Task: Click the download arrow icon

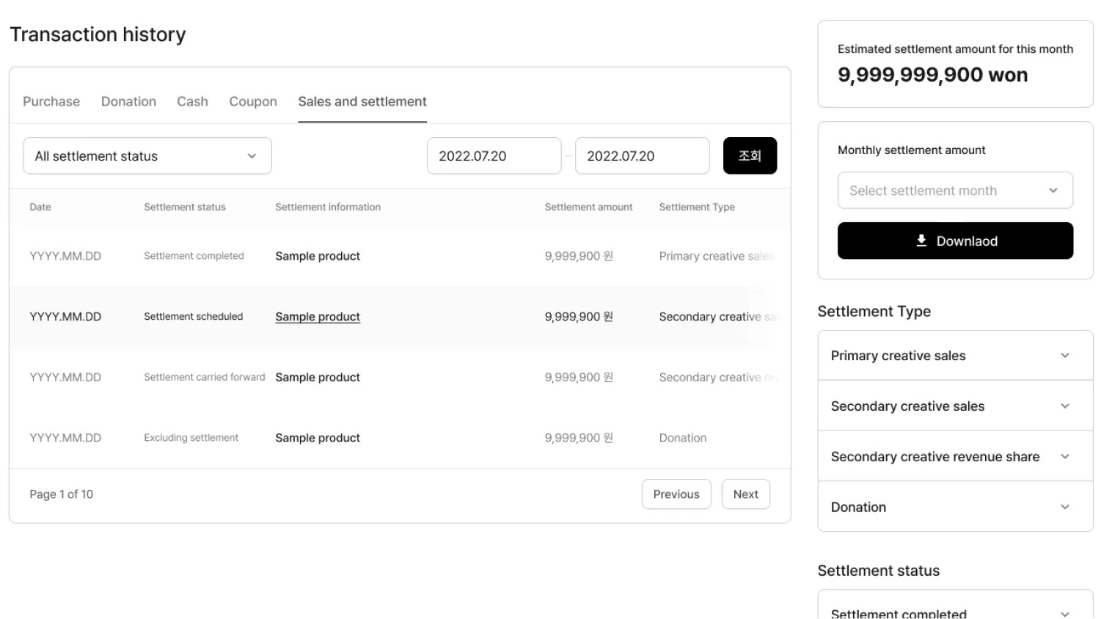Action: (921, 241)
